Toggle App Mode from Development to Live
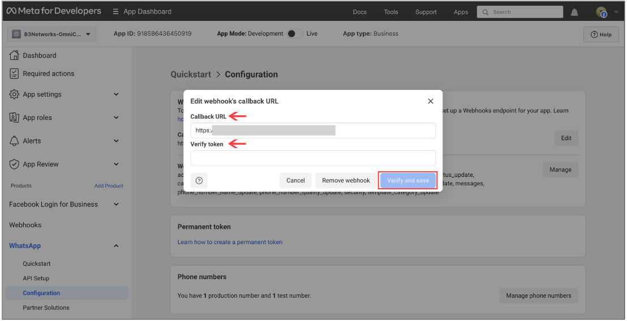Viewport: 627px width, 321px height. click(295, 33)
